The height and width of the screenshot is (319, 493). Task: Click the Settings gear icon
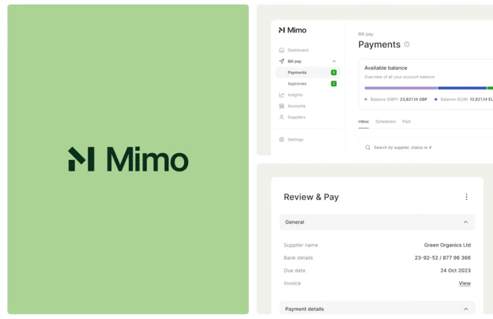[x=282, y=140]
